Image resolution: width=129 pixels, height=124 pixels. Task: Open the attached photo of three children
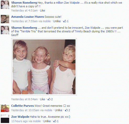[x=44, y=67]
